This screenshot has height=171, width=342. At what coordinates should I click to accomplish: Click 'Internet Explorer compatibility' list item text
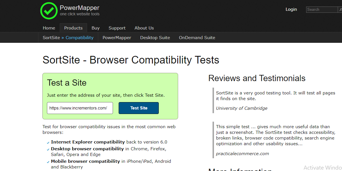pos(88,142)
